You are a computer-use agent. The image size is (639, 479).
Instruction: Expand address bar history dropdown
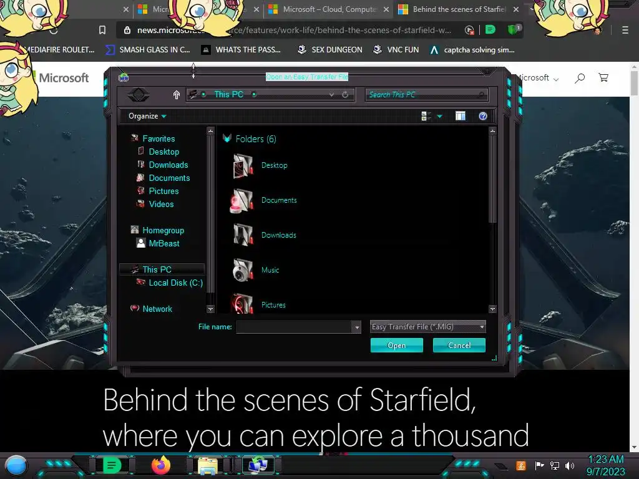tap(332, 95)
